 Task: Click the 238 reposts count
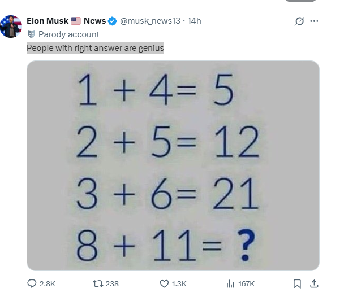click(x=112, y=283)
